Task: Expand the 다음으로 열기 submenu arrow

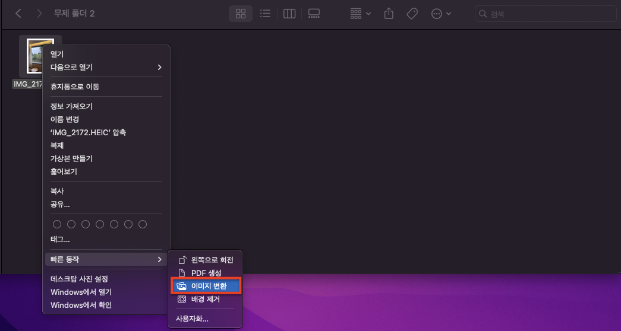Action: 160,67
